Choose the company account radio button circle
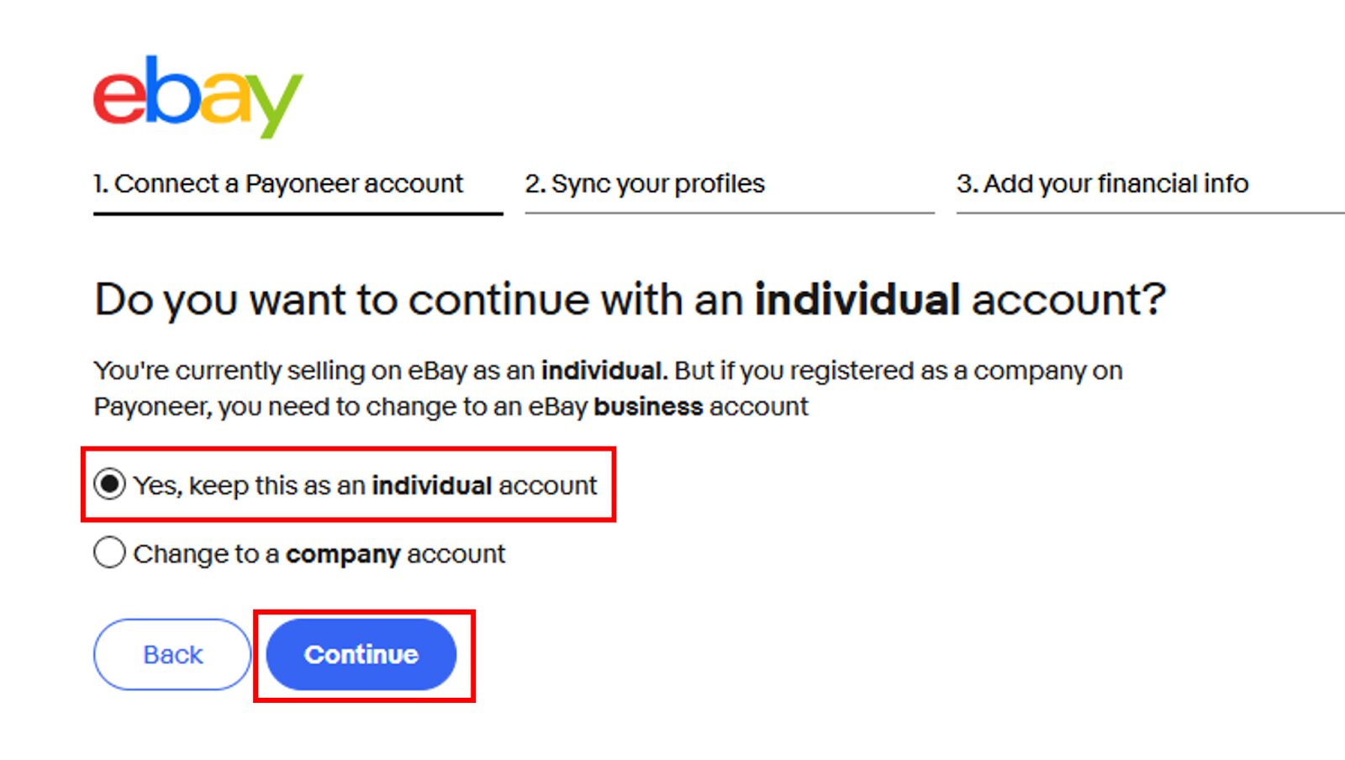 click(x=109, y=553)
